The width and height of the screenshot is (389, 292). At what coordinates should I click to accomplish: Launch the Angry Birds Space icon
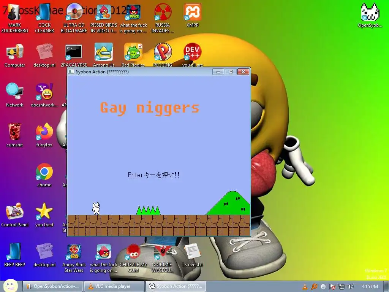click(x=133, y=17)
